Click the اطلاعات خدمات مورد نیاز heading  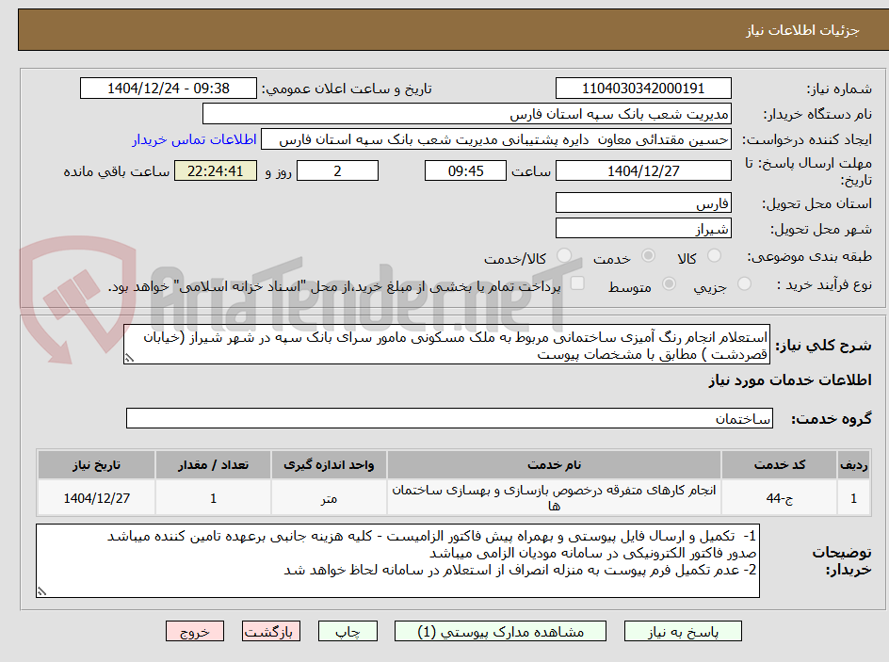790,380
